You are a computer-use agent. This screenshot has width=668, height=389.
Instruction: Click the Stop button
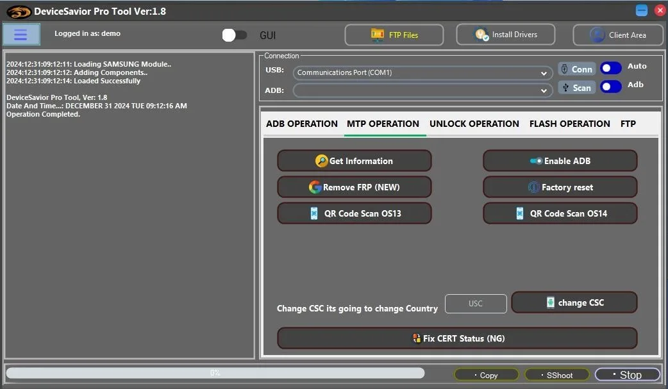tap(627, 375)
